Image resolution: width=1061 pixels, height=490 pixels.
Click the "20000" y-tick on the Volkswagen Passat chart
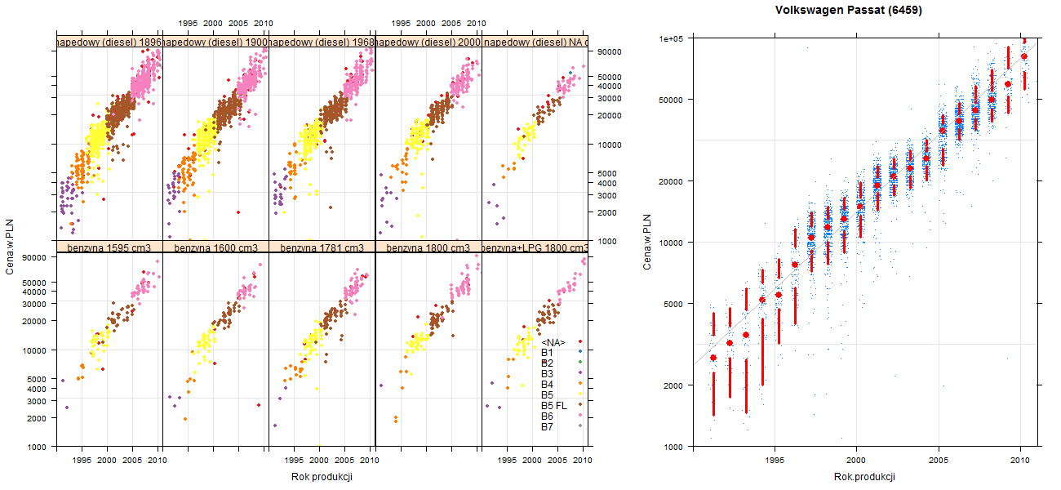(671, 180)
